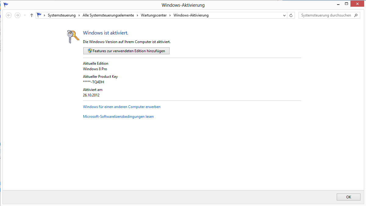Click the flag icon in address bar

pos(39,15)
